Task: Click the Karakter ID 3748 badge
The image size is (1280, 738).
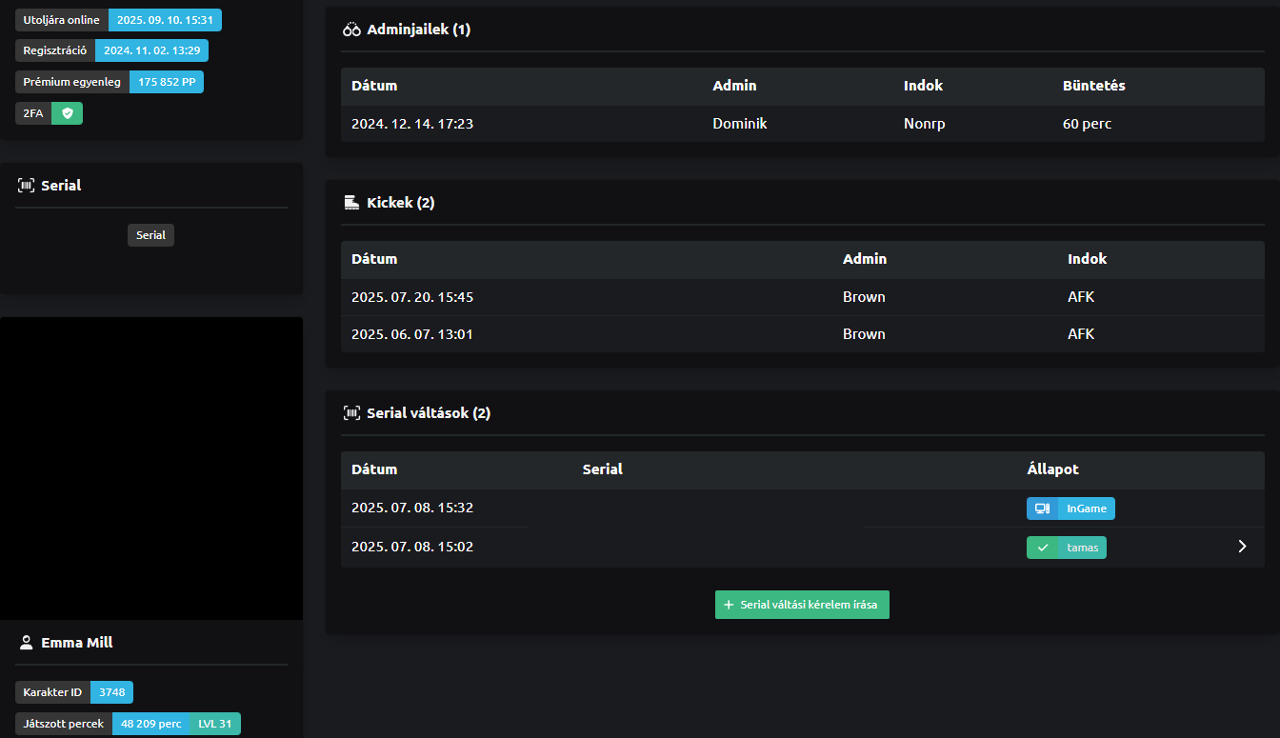Action: click(x=111, y=692)
